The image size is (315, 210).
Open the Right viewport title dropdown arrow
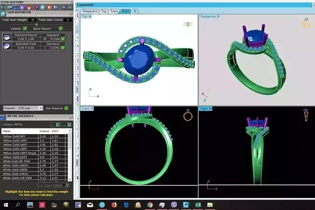211,108
